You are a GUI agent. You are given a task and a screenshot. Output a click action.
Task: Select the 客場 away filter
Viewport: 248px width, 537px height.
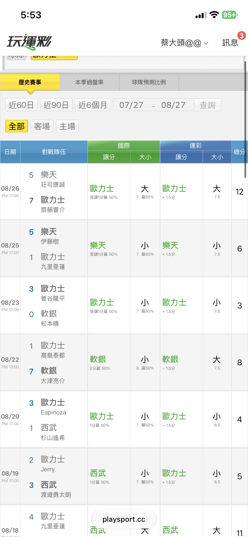42,126
